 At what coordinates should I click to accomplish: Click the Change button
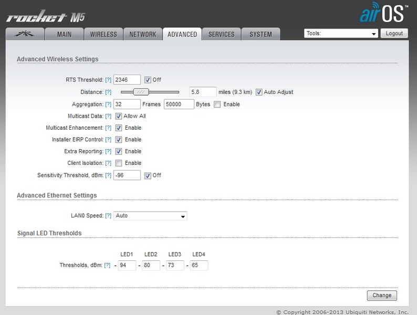382,296
